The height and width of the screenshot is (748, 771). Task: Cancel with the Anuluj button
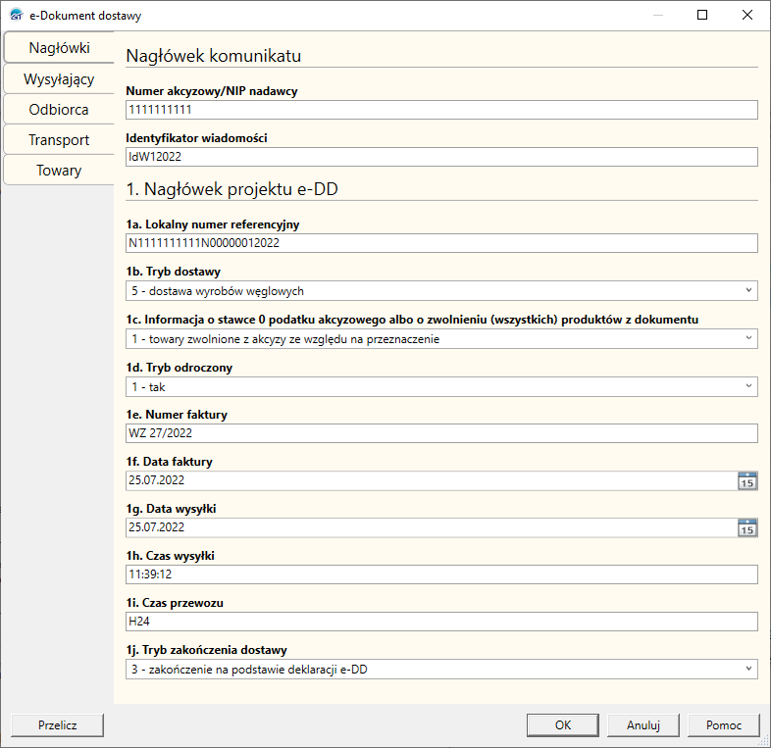point(643,725)
